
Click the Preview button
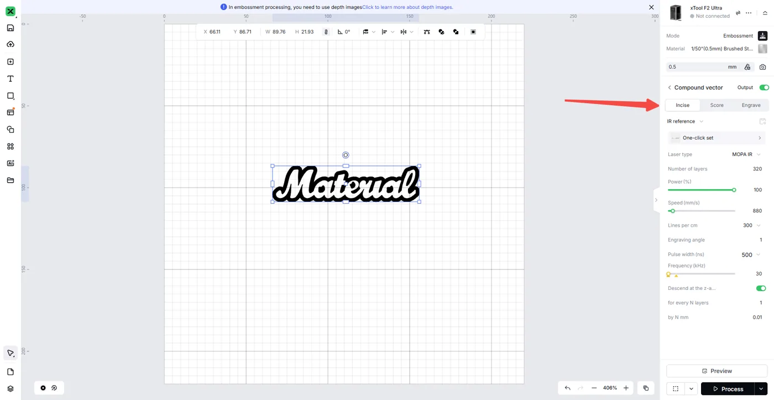717,371
